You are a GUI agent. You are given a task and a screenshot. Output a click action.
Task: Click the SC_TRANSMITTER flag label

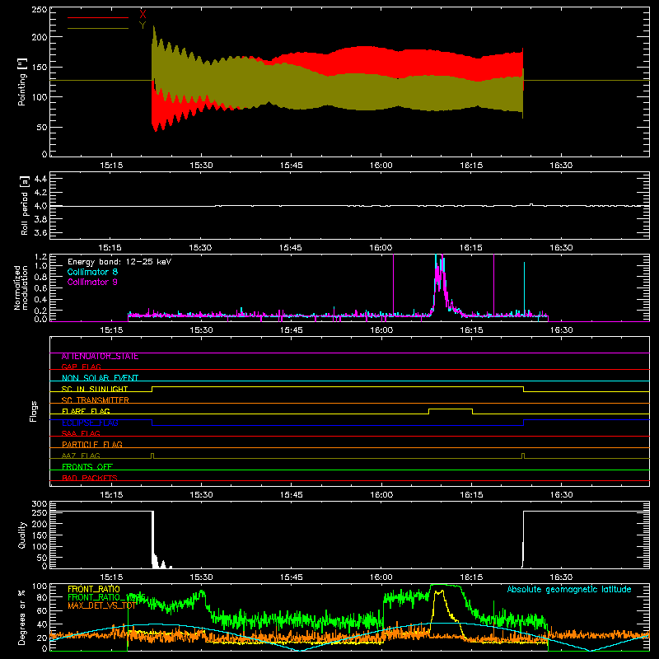coord(95,400)
